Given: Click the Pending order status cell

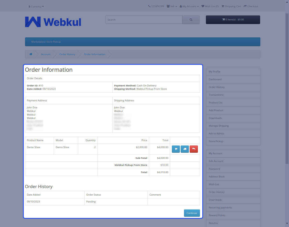Looking at the screenshot, I should (116, 201).
